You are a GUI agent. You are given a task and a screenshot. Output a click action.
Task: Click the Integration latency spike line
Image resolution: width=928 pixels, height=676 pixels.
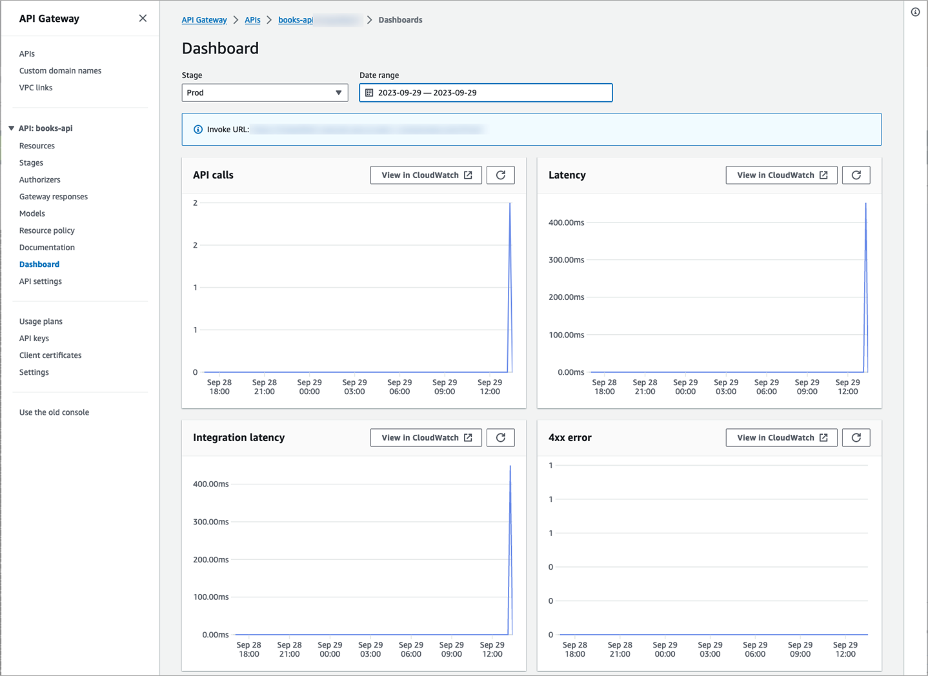tap(510, 550)
